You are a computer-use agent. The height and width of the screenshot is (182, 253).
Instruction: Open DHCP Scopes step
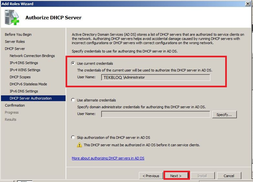pyautogui.click(x=20, y=77)
